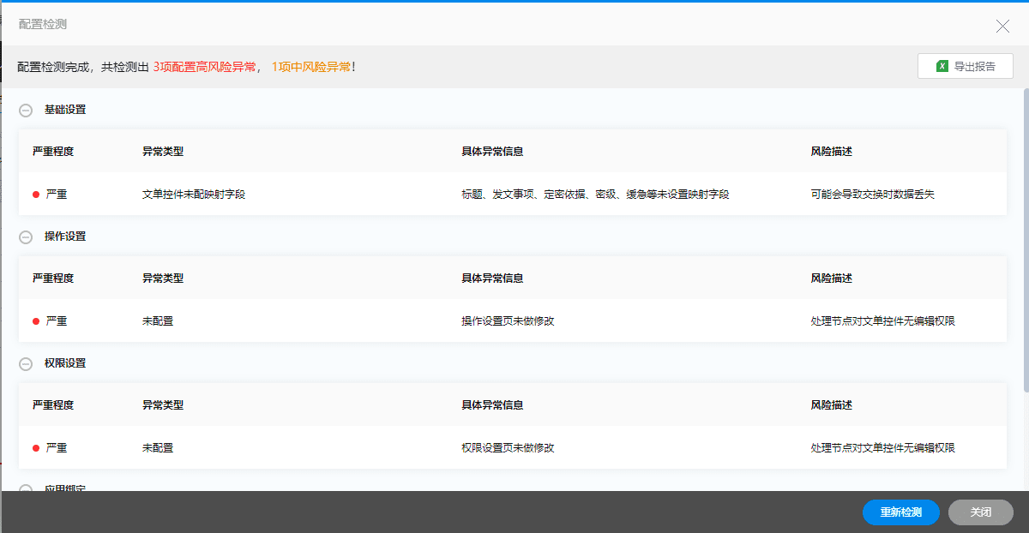Screen dimensions: 1029x533
Task: Click the gray 关闭 button
Action: pos(981,512)
